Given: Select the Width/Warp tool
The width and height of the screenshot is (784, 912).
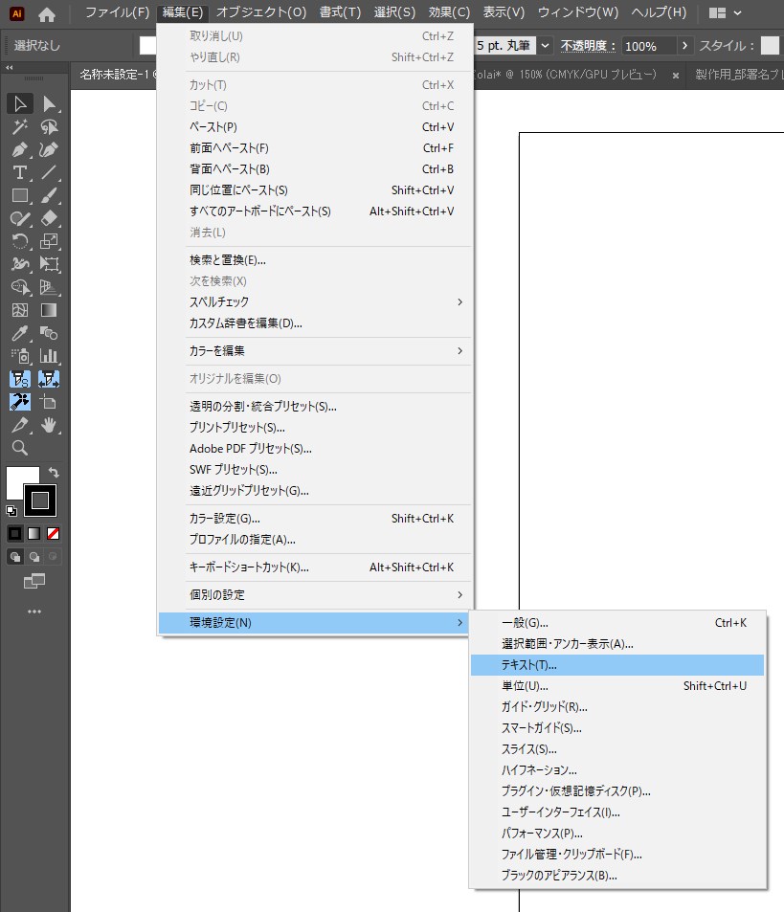Looking at the screenshot, I should pos(20,265).
